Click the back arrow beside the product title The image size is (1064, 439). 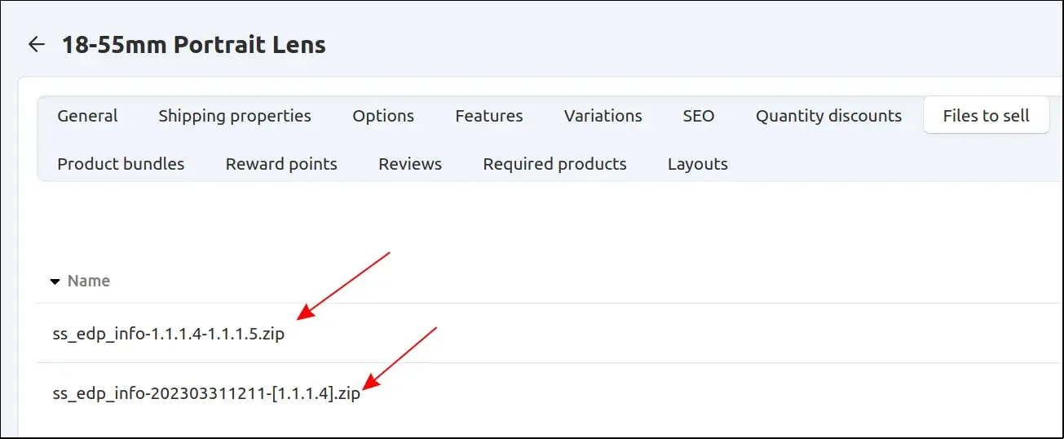click(36, 44)
